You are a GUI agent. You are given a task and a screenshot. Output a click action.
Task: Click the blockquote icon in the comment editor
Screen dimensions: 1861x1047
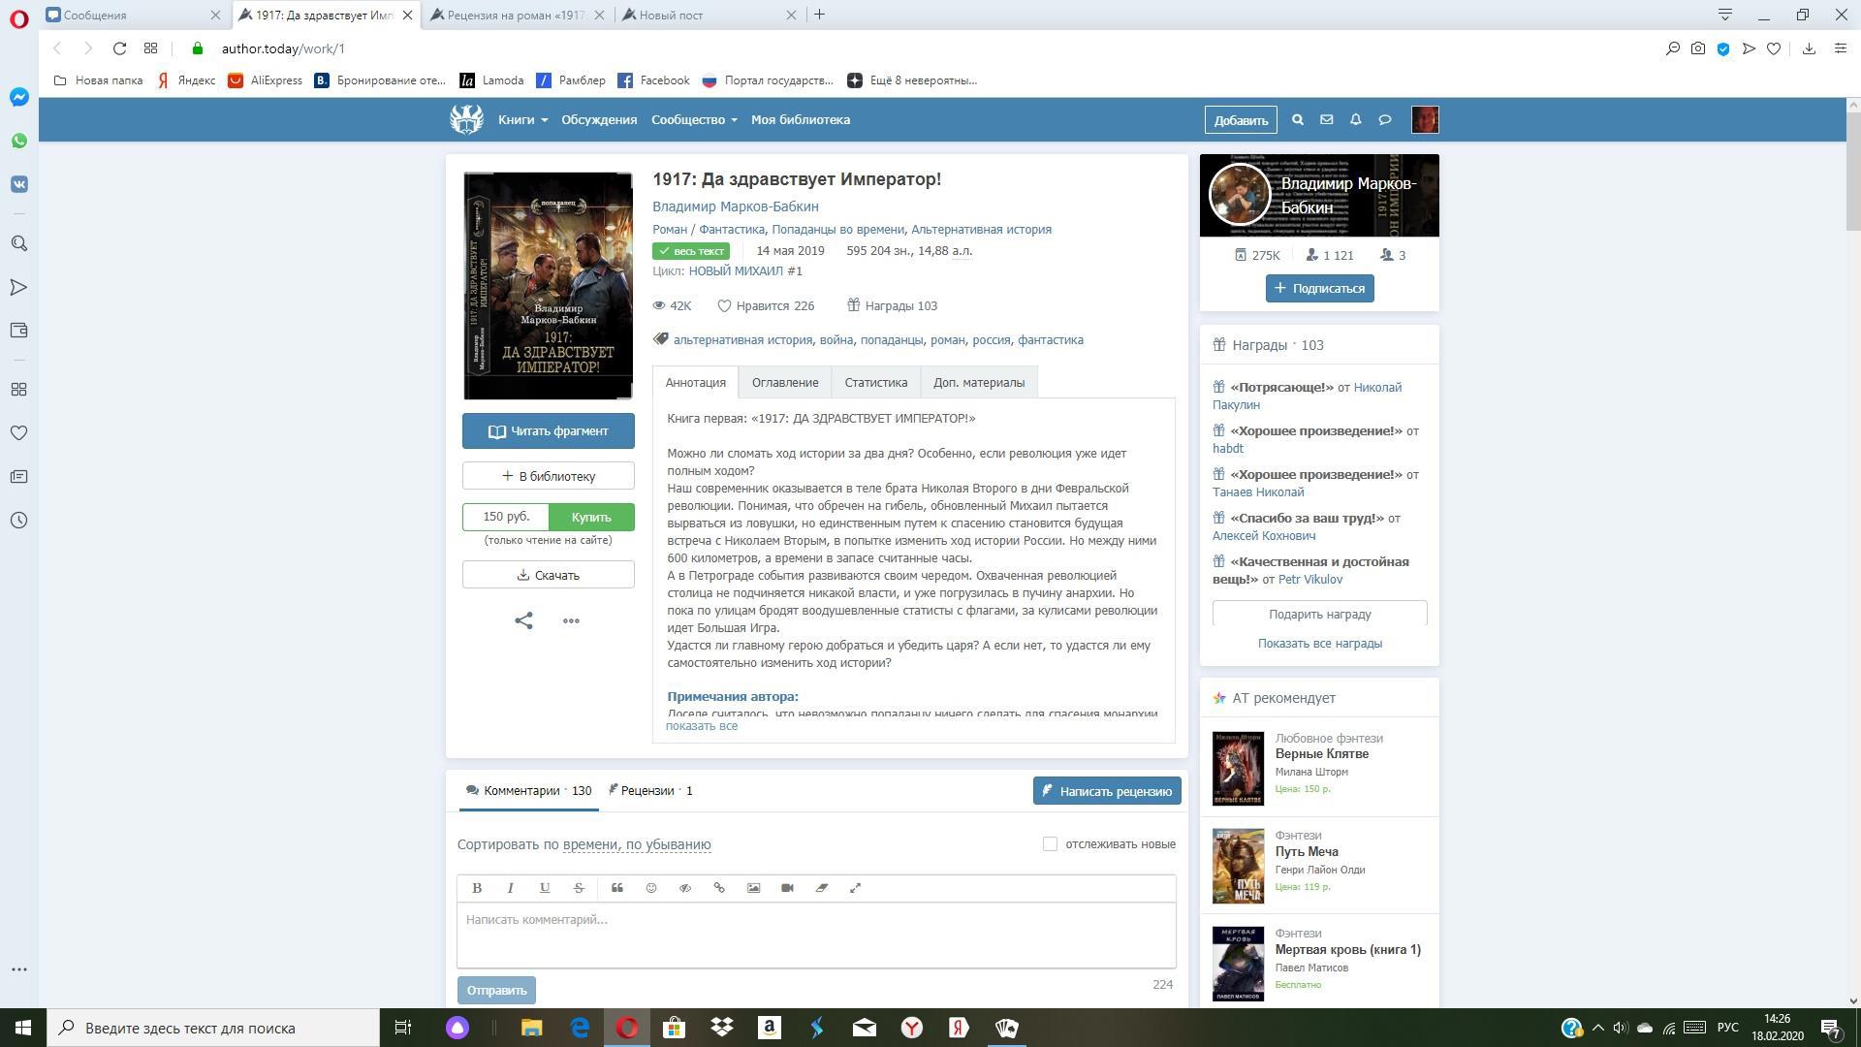(616, 888)
